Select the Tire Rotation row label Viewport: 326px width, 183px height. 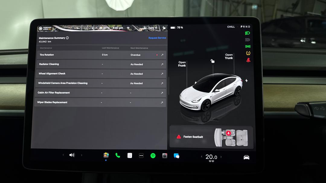point(47,55)
